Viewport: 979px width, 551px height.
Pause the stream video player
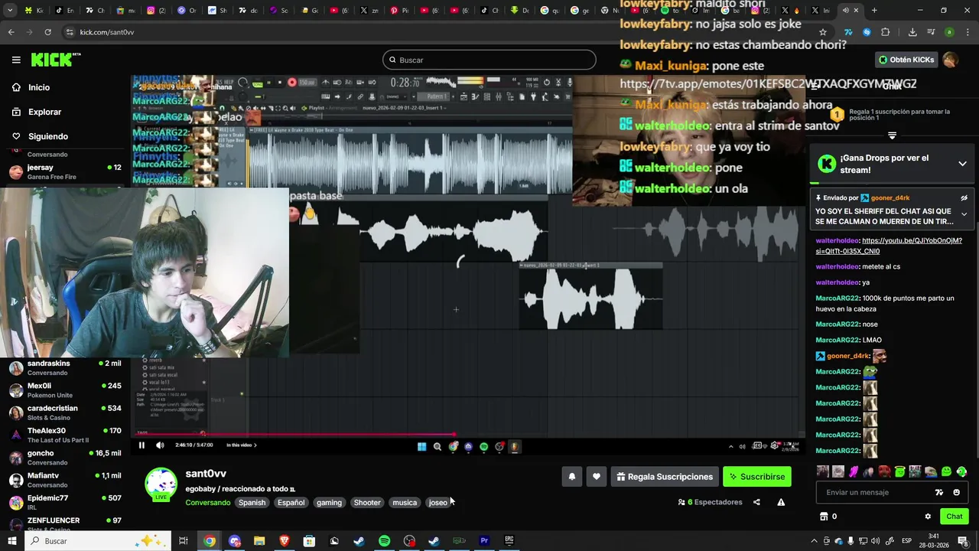click(x=141, y=445)
